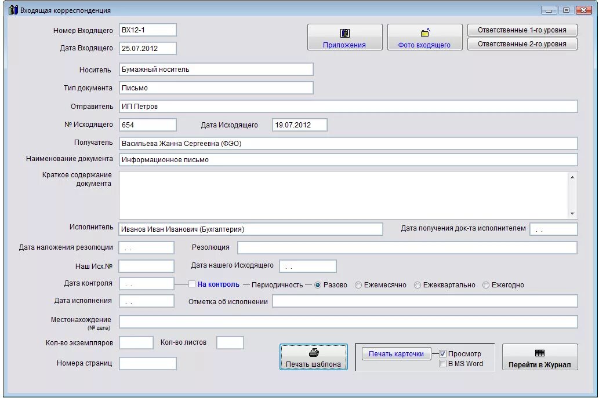Click the printer icon on Печать шаблона
599x398 pixels.
(313, 352)
